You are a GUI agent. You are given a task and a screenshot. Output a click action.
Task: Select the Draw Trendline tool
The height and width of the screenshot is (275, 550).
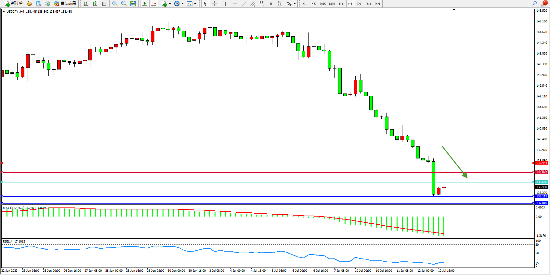pyautogui.click(x=243, y=4)
